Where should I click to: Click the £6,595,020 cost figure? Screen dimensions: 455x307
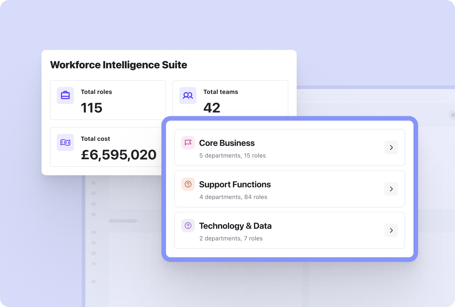click(119, 155)
